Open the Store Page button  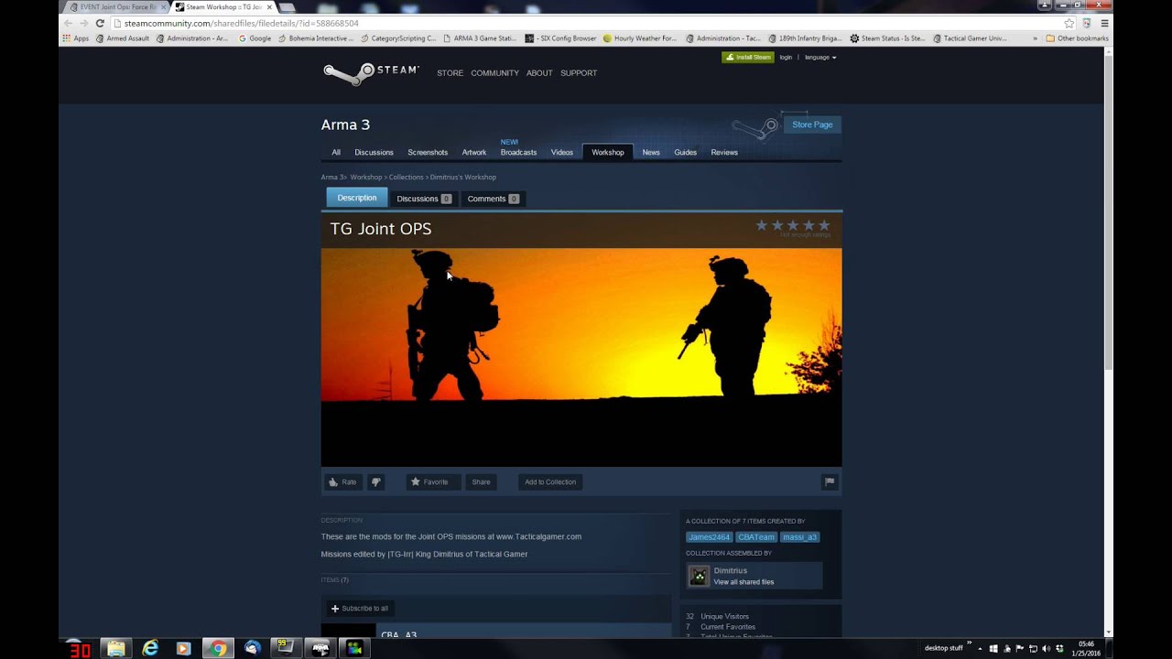coord(812,124)
